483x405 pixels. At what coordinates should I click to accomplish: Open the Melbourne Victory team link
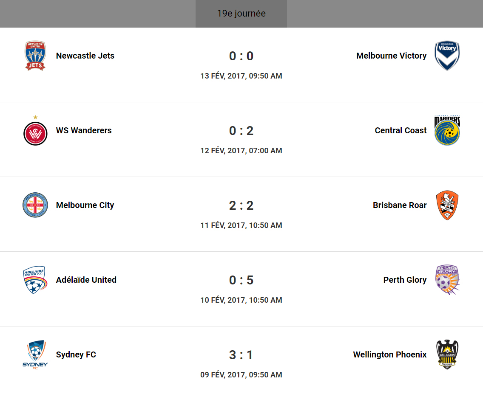391,56
